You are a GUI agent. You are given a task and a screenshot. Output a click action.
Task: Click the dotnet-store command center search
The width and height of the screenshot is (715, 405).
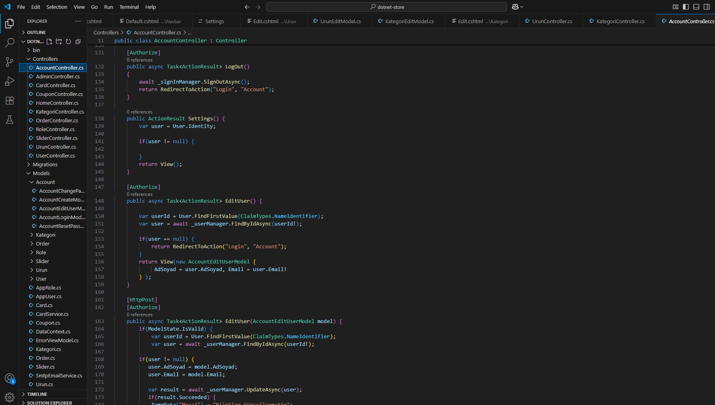click(387, 7)
